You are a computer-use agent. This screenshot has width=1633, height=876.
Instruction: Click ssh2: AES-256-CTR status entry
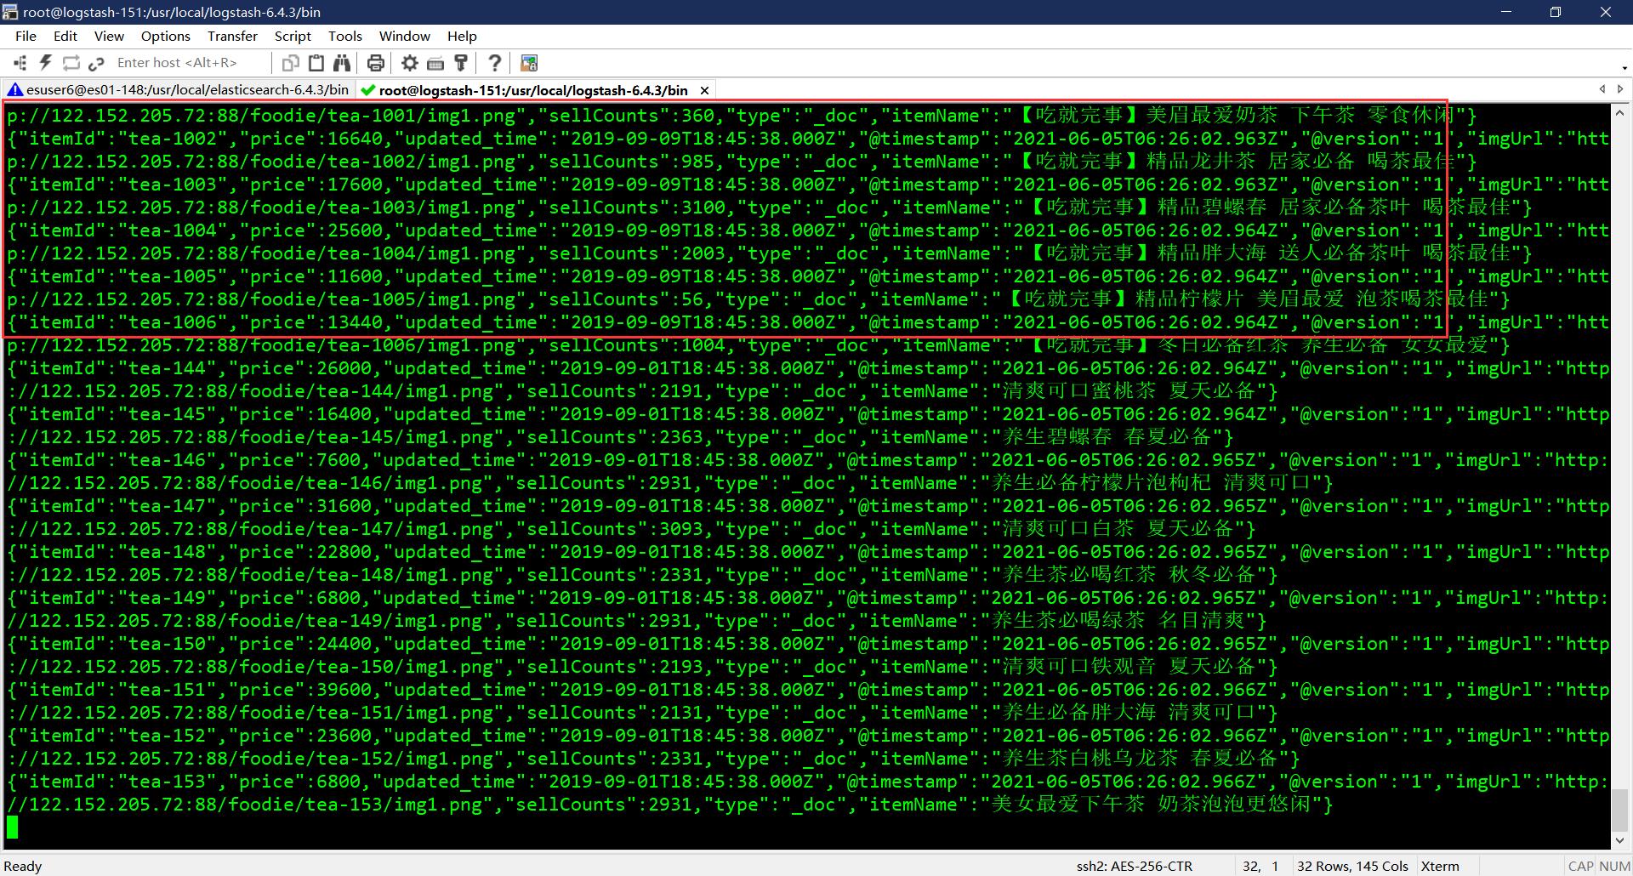click(x=1134, y=866)
